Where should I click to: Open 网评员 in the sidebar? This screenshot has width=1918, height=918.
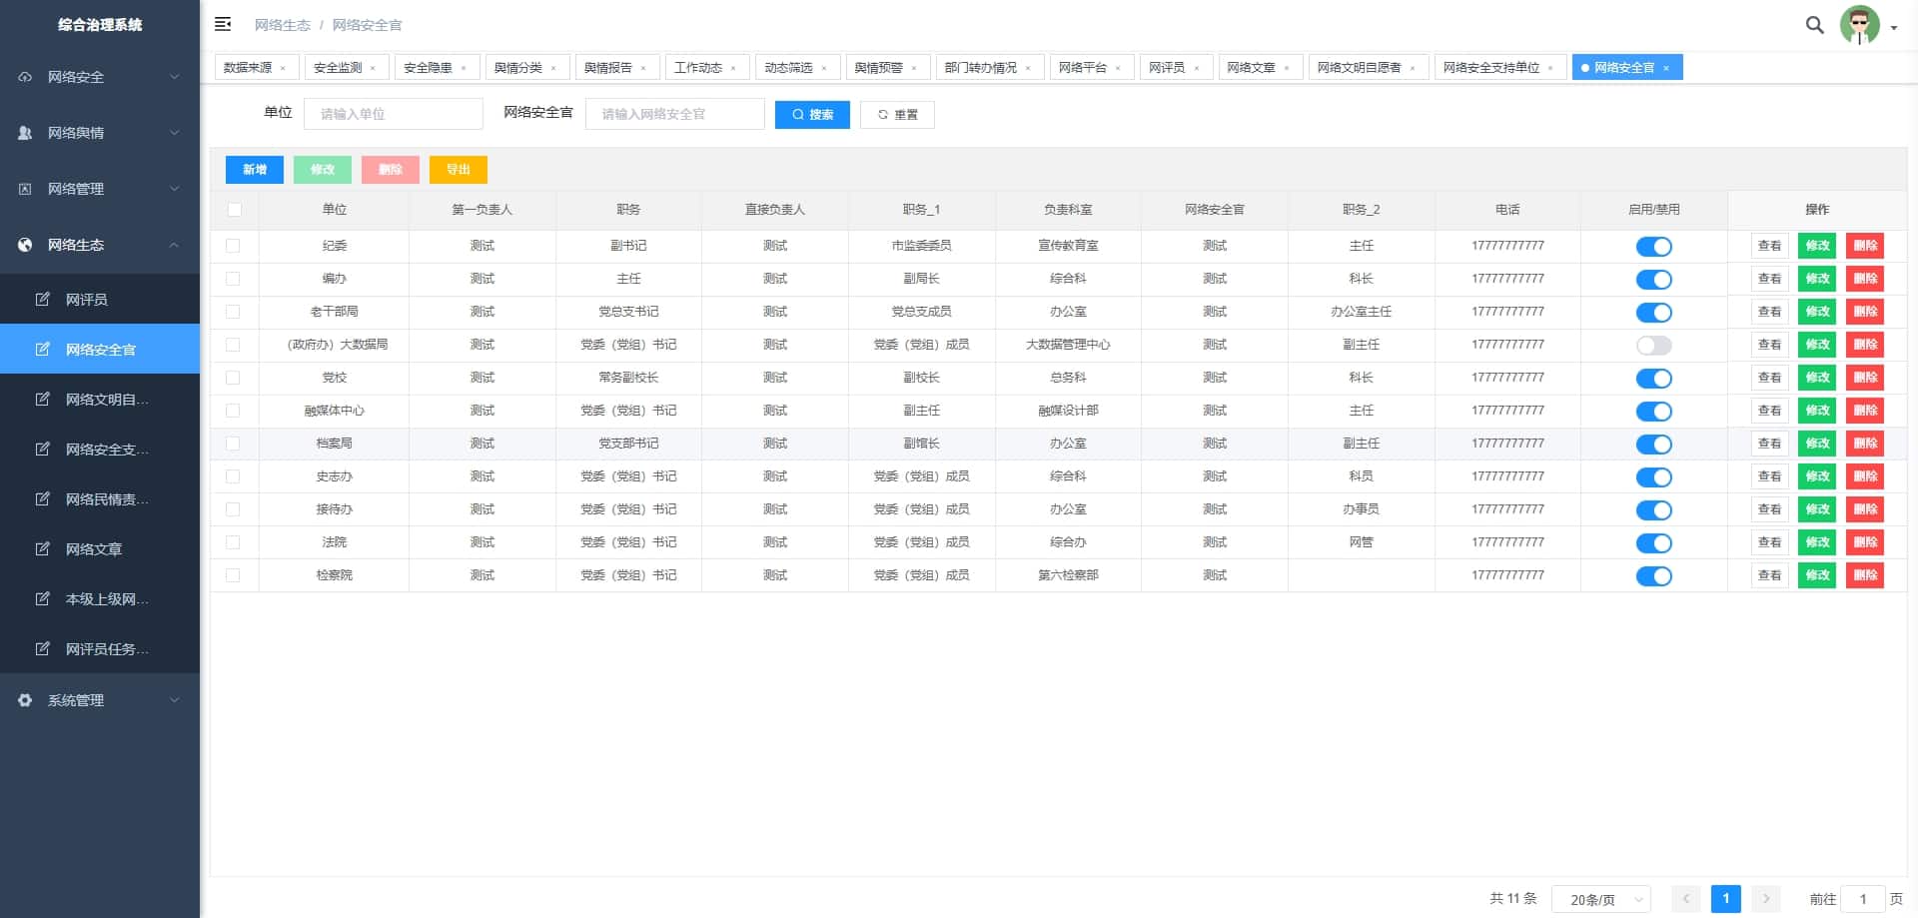click(x=100, y=299)
